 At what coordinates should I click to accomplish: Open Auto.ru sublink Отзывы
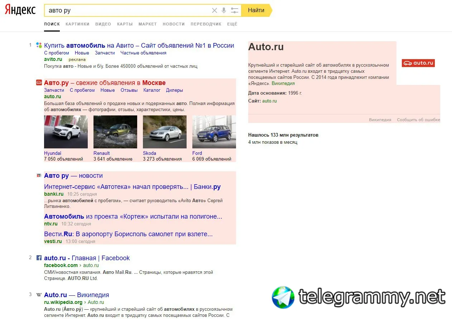(x=129, y=90)
